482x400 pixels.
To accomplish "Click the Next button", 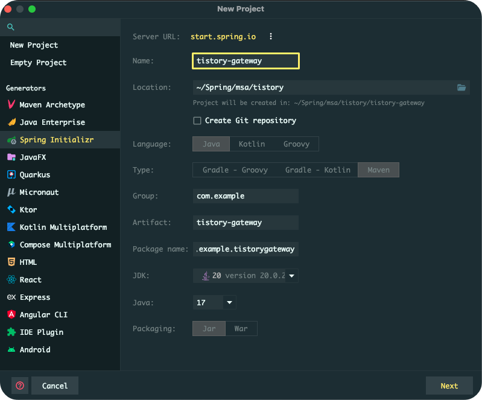I will [x=449, y=386].
